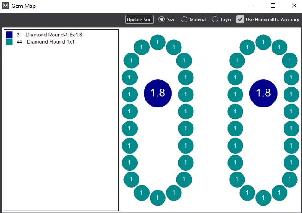Viewport: 302px width, 213px height.
Task: Switch sorting to Layer
Action: pyautogui.click(x=215, y=19)
